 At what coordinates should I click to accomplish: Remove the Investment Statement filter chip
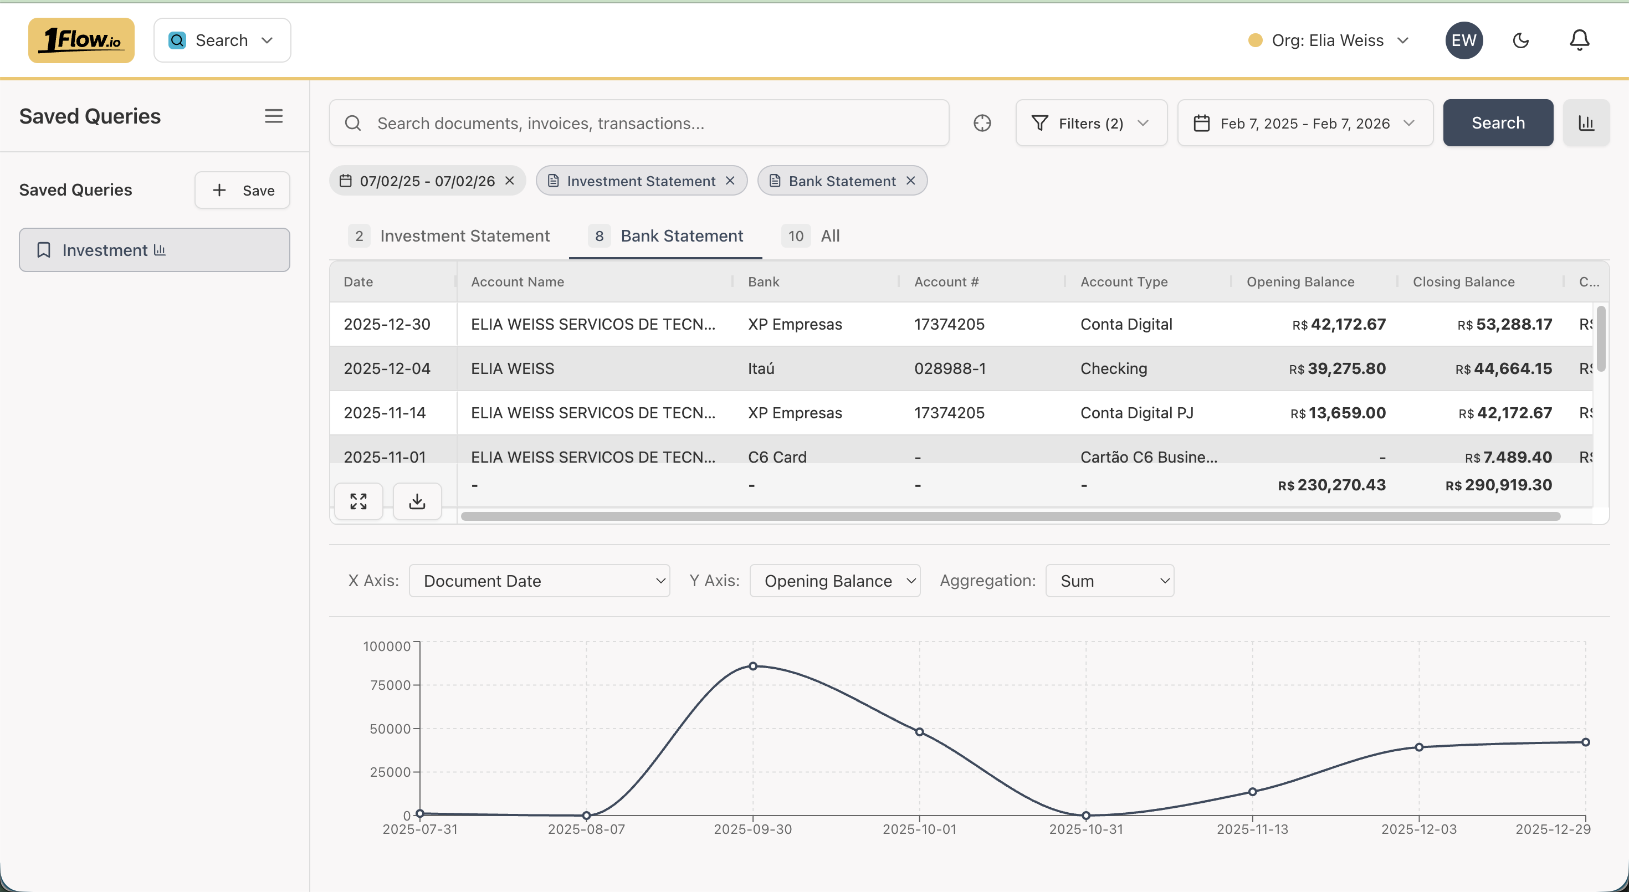click(x=730, y=181)
